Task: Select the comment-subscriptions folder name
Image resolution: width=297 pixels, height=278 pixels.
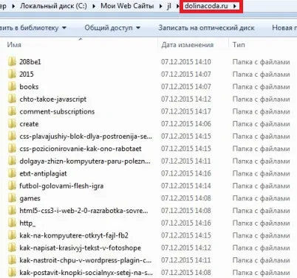Action: tap(57, 111)
